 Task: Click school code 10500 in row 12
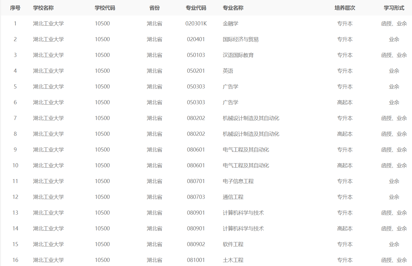[x=102, y=197]
